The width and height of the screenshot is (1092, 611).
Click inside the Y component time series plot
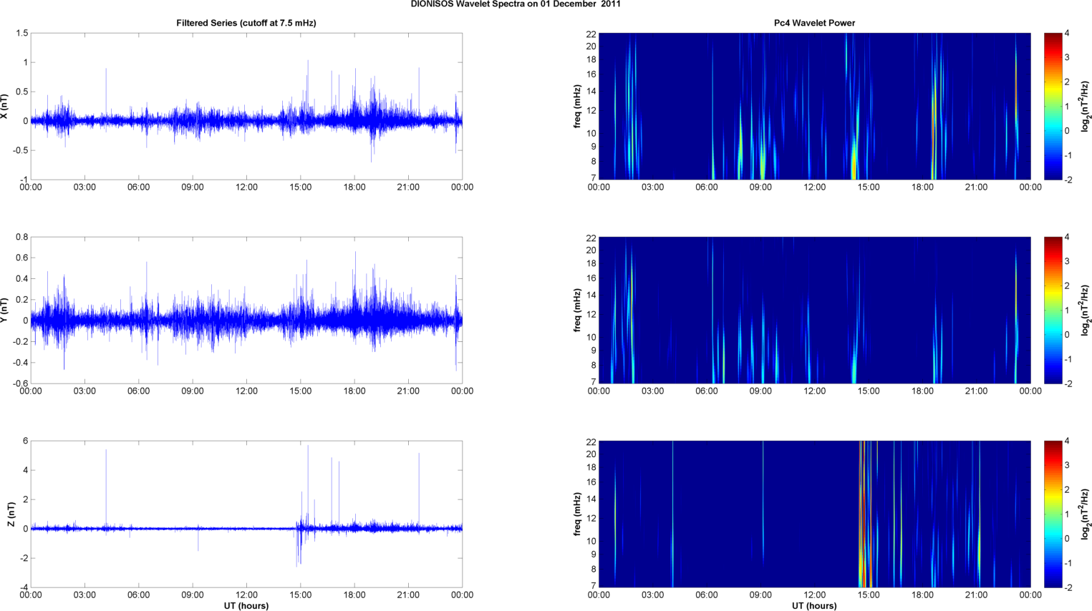[246, 311]
